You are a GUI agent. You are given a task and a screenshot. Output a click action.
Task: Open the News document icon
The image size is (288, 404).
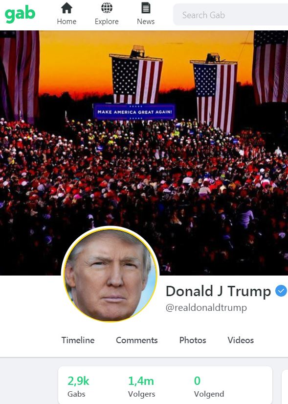[146, 8]
